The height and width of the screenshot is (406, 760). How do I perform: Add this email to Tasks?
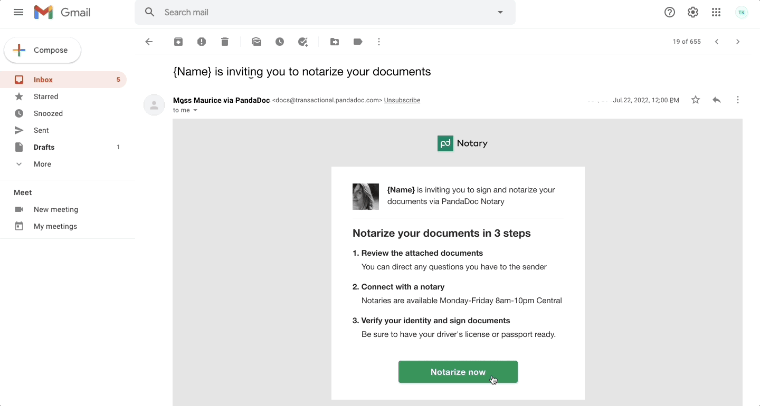click(303, 42)
